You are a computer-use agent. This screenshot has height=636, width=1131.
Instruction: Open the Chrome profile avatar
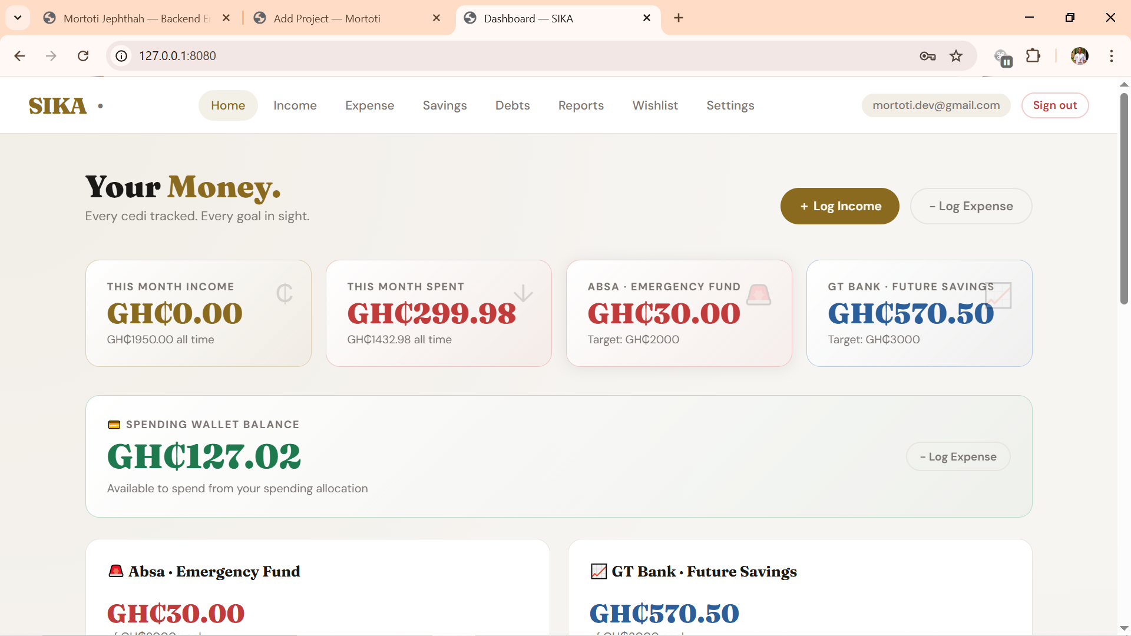pos(1080,56)
